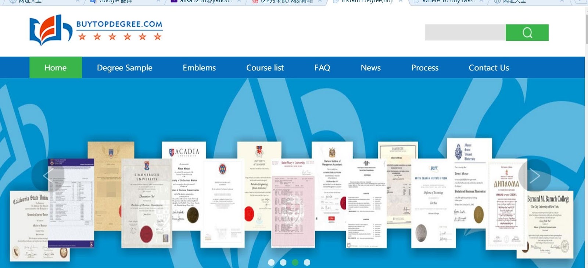Screen dimensions: 588x268
Task: Select the first carousel dot
Action: 271,262
